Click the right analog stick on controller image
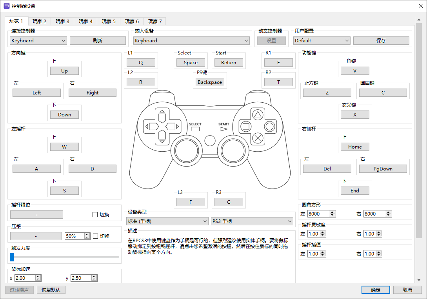Screen dimensions: 427x299 [233, 150]
